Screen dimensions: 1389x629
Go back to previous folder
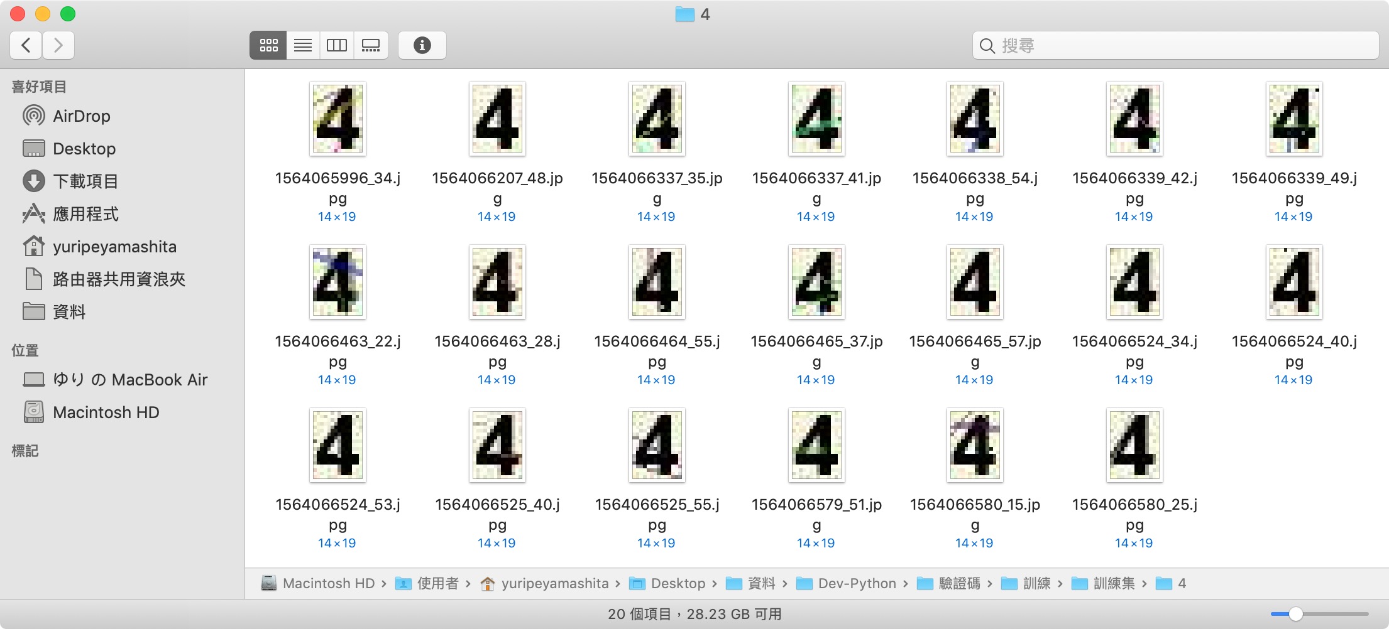click(x=26, y=45)
